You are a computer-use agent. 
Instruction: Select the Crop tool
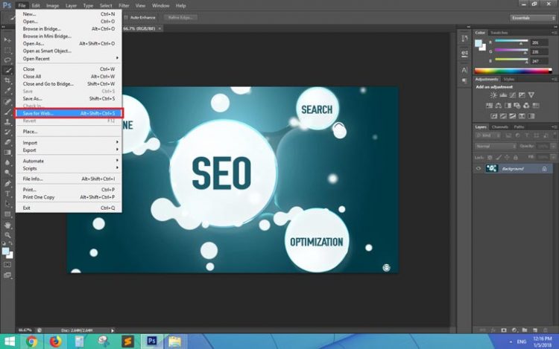(x=7, y=80)
